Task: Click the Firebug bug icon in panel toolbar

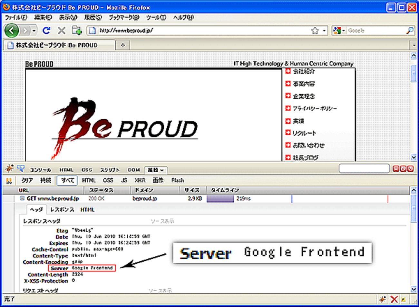Action: 9,169
